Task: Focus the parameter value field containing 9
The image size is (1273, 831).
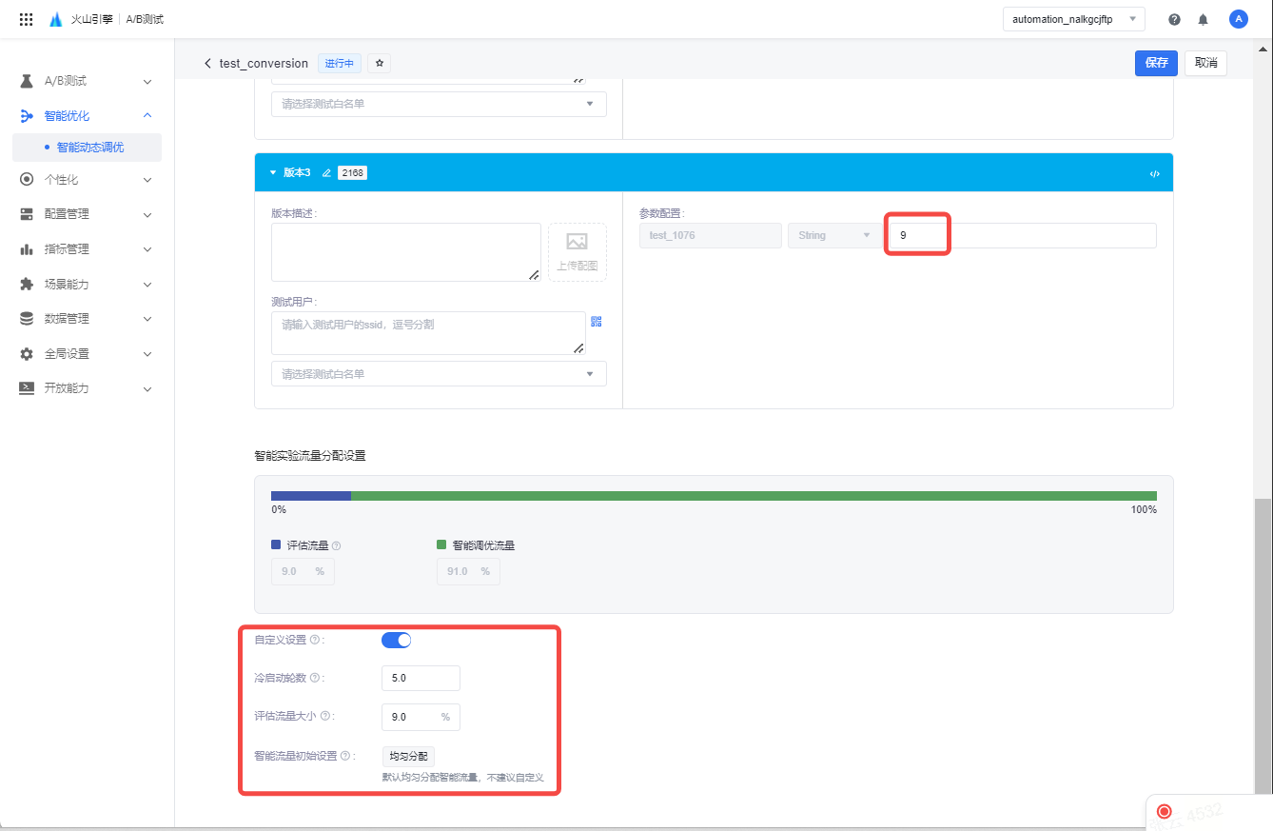Action: [x=1023, y=235]
